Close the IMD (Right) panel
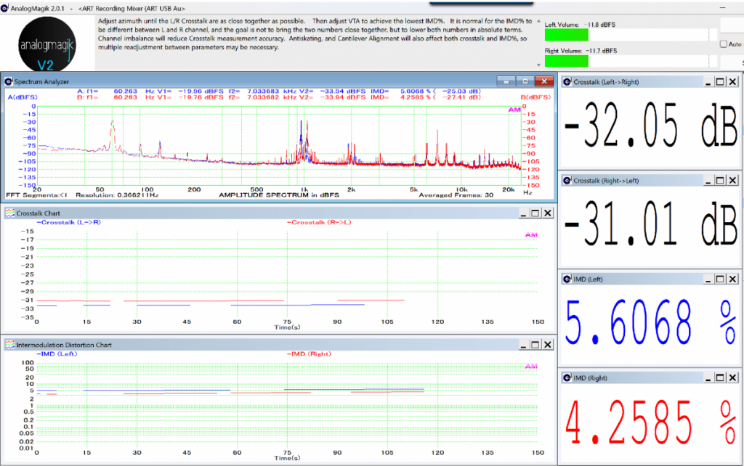Screen dimensions: 744x466 [732, 378]
